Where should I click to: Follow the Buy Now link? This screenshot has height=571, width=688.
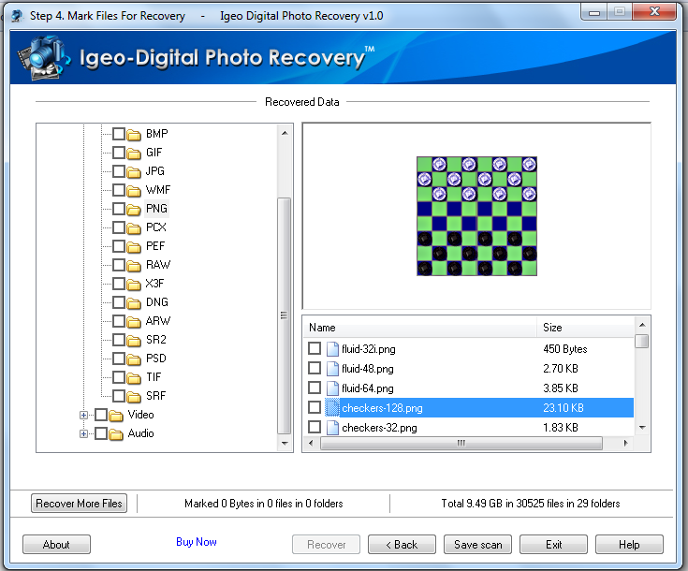pyautogui.click(x=197, y=542)
